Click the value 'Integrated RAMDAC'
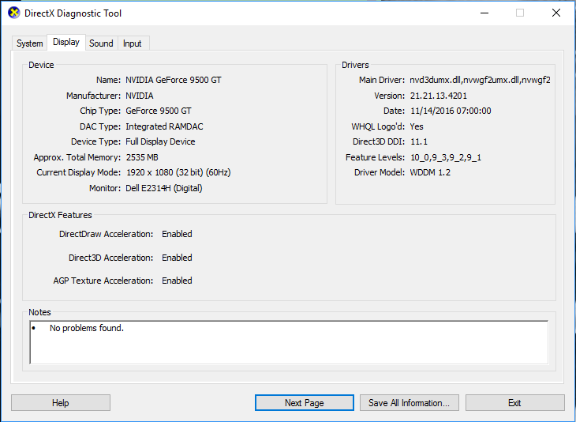This screenshot has width=576, height=422. 164,126
